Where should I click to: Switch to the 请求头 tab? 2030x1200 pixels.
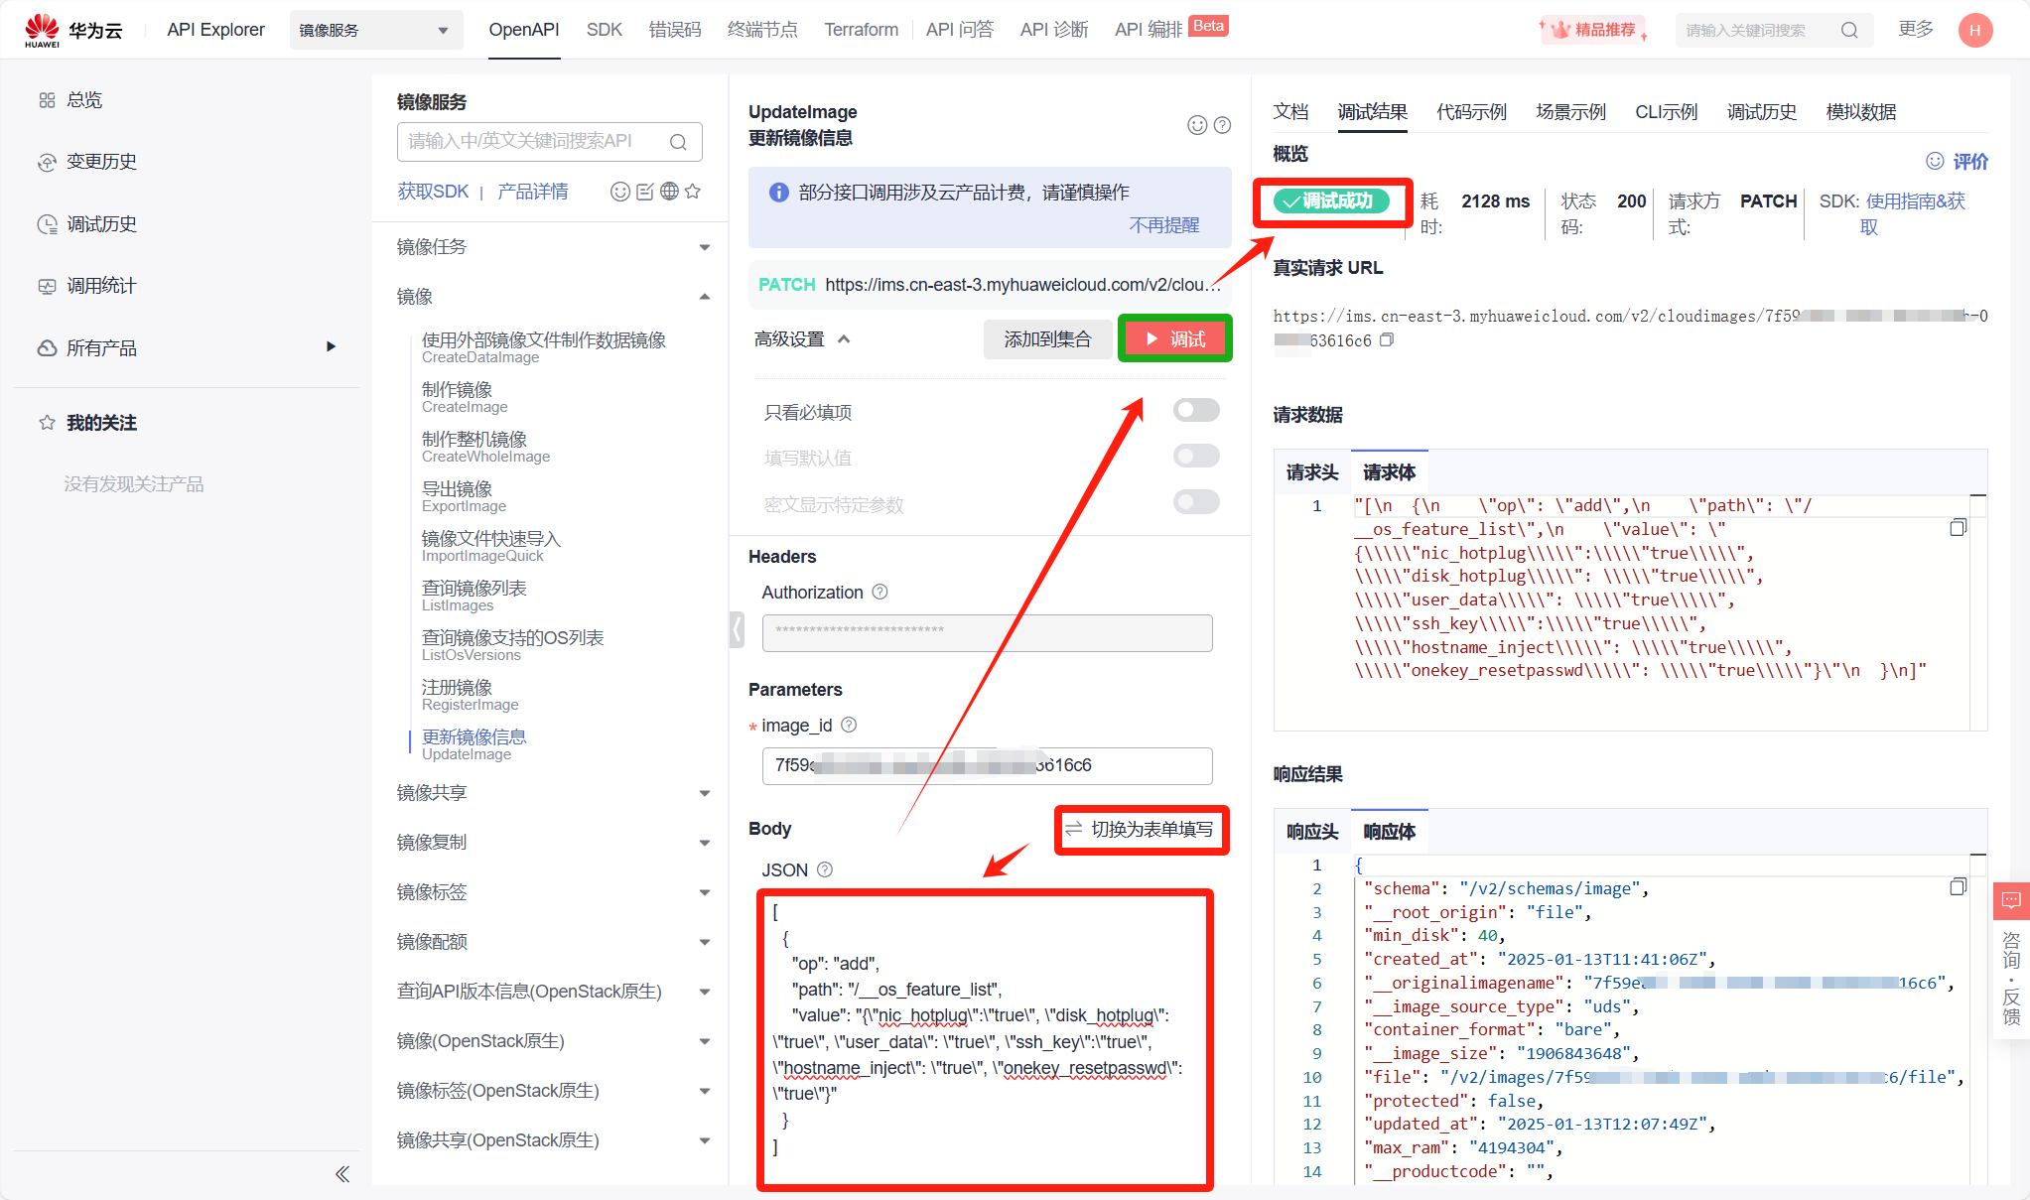point(1311,472)
